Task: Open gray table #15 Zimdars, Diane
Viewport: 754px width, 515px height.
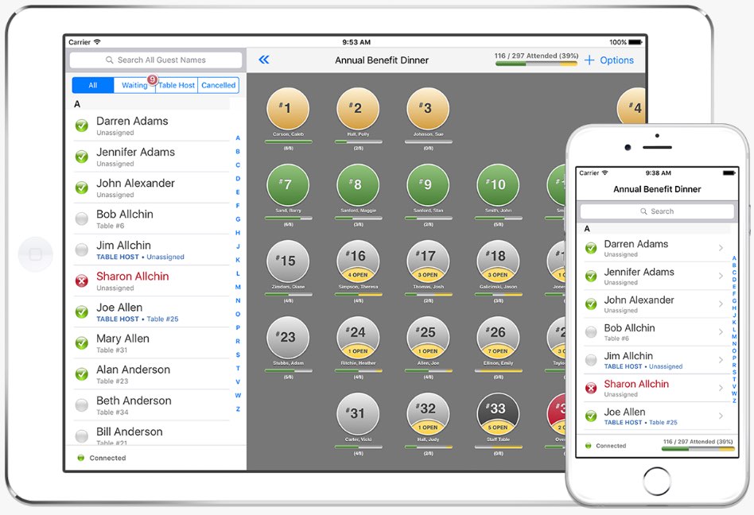Action: point(288,261)
